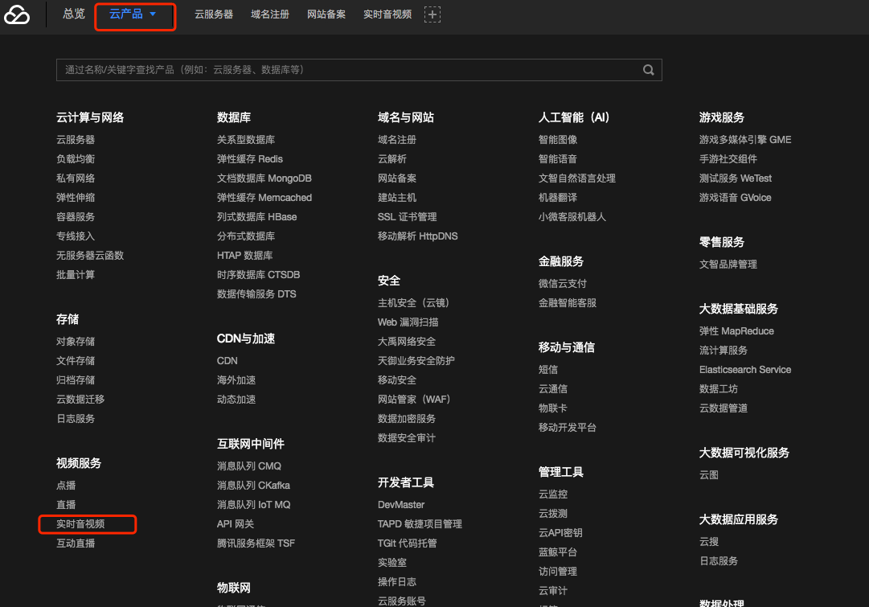The height and width of the screenshot is (607, 869).
Task: Open 负载均衡 product link
Action: pyautogui.click(x=76, y=159)
